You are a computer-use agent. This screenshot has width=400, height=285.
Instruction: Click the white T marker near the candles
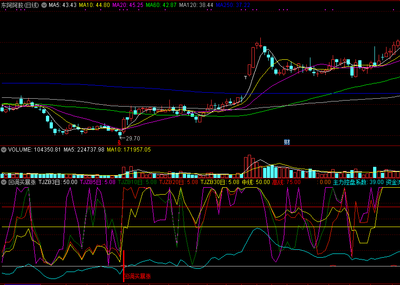coord(245,77)
